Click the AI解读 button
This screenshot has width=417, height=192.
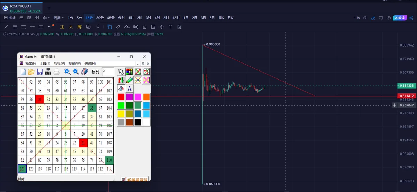[x=400, y=18]
